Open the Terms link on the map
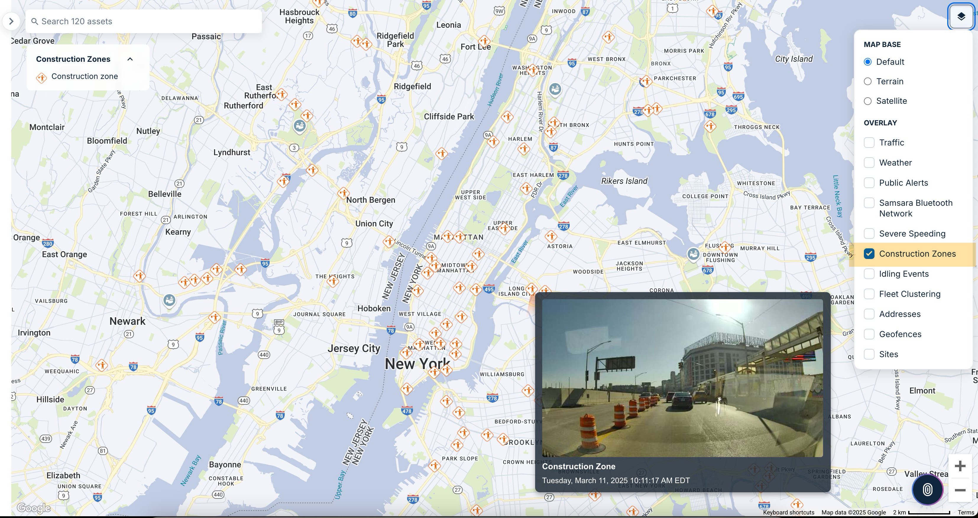The width and height of the screenshot is (978, 518). 966,512
